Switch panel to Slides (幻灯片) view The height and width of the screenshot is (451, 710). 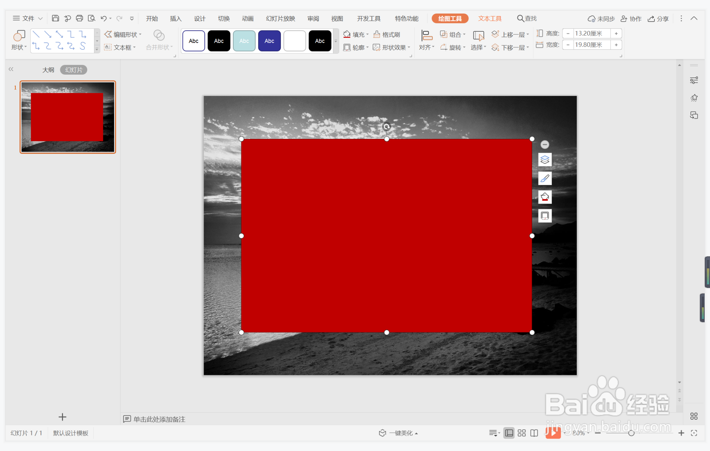pos(74,70)
